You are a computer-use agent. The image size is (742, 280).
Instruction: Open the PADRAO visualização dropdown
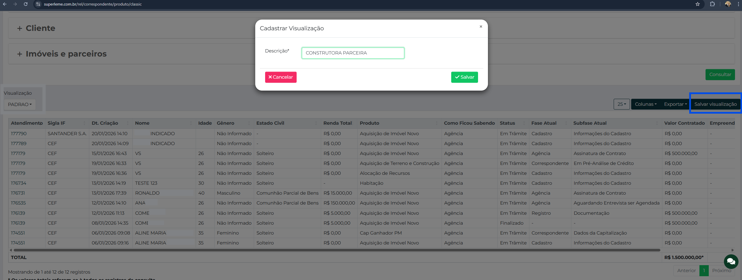click(20, 104)
